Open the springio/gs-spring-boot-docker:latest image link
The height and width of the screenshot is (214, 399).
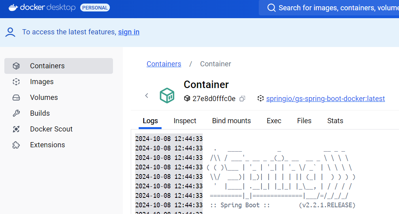coord(326,98)
